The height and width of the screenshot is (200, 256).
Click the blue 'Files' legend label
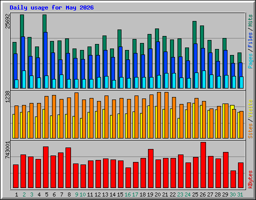click(x=250, y=39)
